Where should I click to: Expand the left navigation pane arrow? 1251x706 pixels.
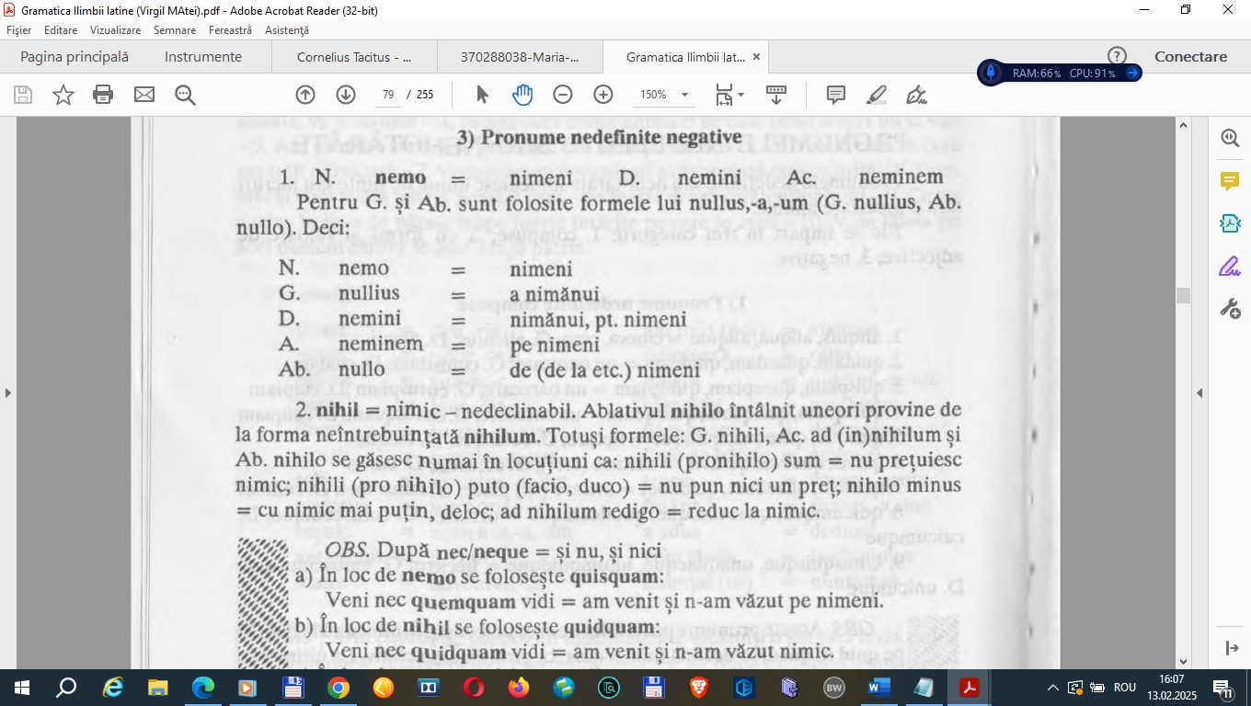[8, 393]
